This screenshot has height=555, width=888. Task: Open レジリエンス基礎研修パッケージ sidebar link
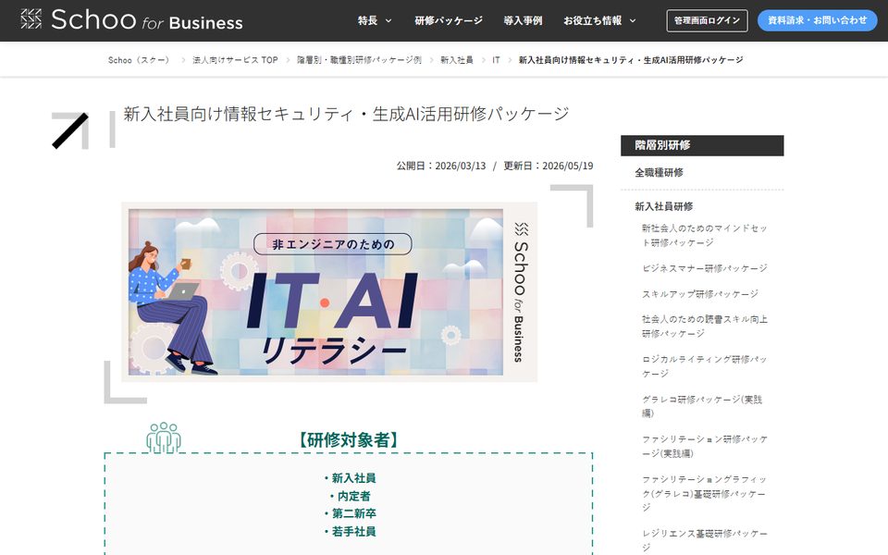(705, 540)
